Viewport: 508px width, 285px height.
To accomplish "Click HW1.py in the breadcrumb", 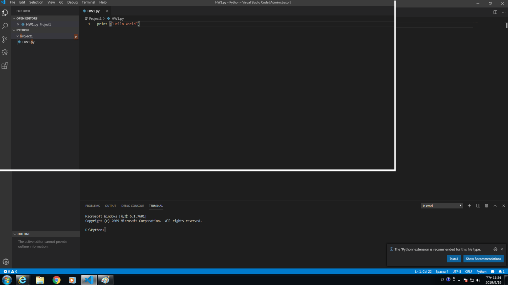I will pos(117,19).
